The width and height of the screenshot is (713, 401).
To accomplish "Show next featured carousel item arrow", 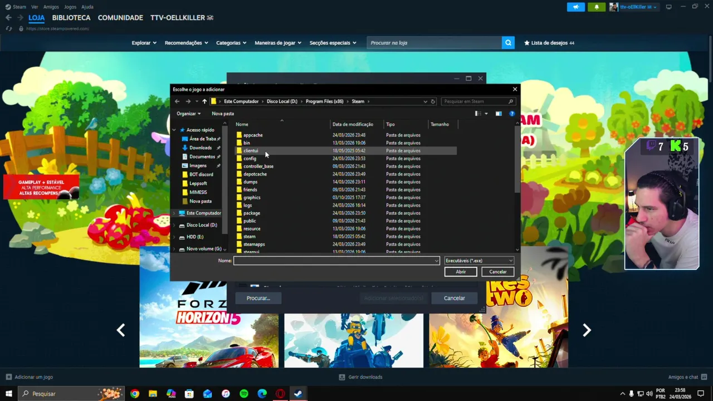I will pos(587,330).
